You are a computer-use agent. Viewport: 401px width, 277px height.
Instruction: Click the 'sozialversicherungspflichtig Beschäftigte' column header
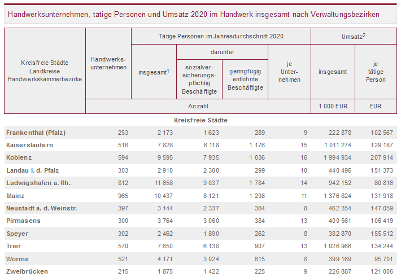click(199, 79)
